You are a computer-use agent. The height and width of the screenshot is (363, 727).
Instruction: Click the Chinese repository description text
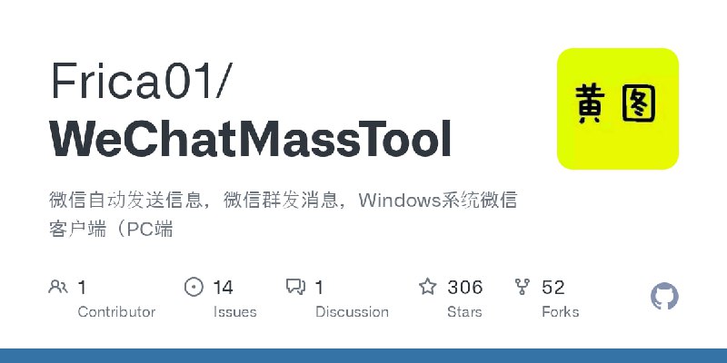283,214
